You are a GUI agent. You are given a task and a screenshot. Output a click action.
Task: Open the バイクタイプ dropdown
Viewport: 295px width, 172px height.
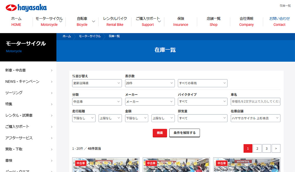[x=203, y=101]
